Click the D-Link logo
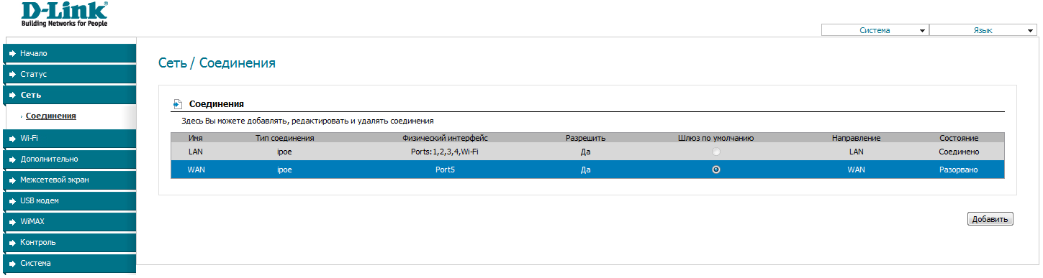Viewport: 1043px width, 278px height. point(63,14)
